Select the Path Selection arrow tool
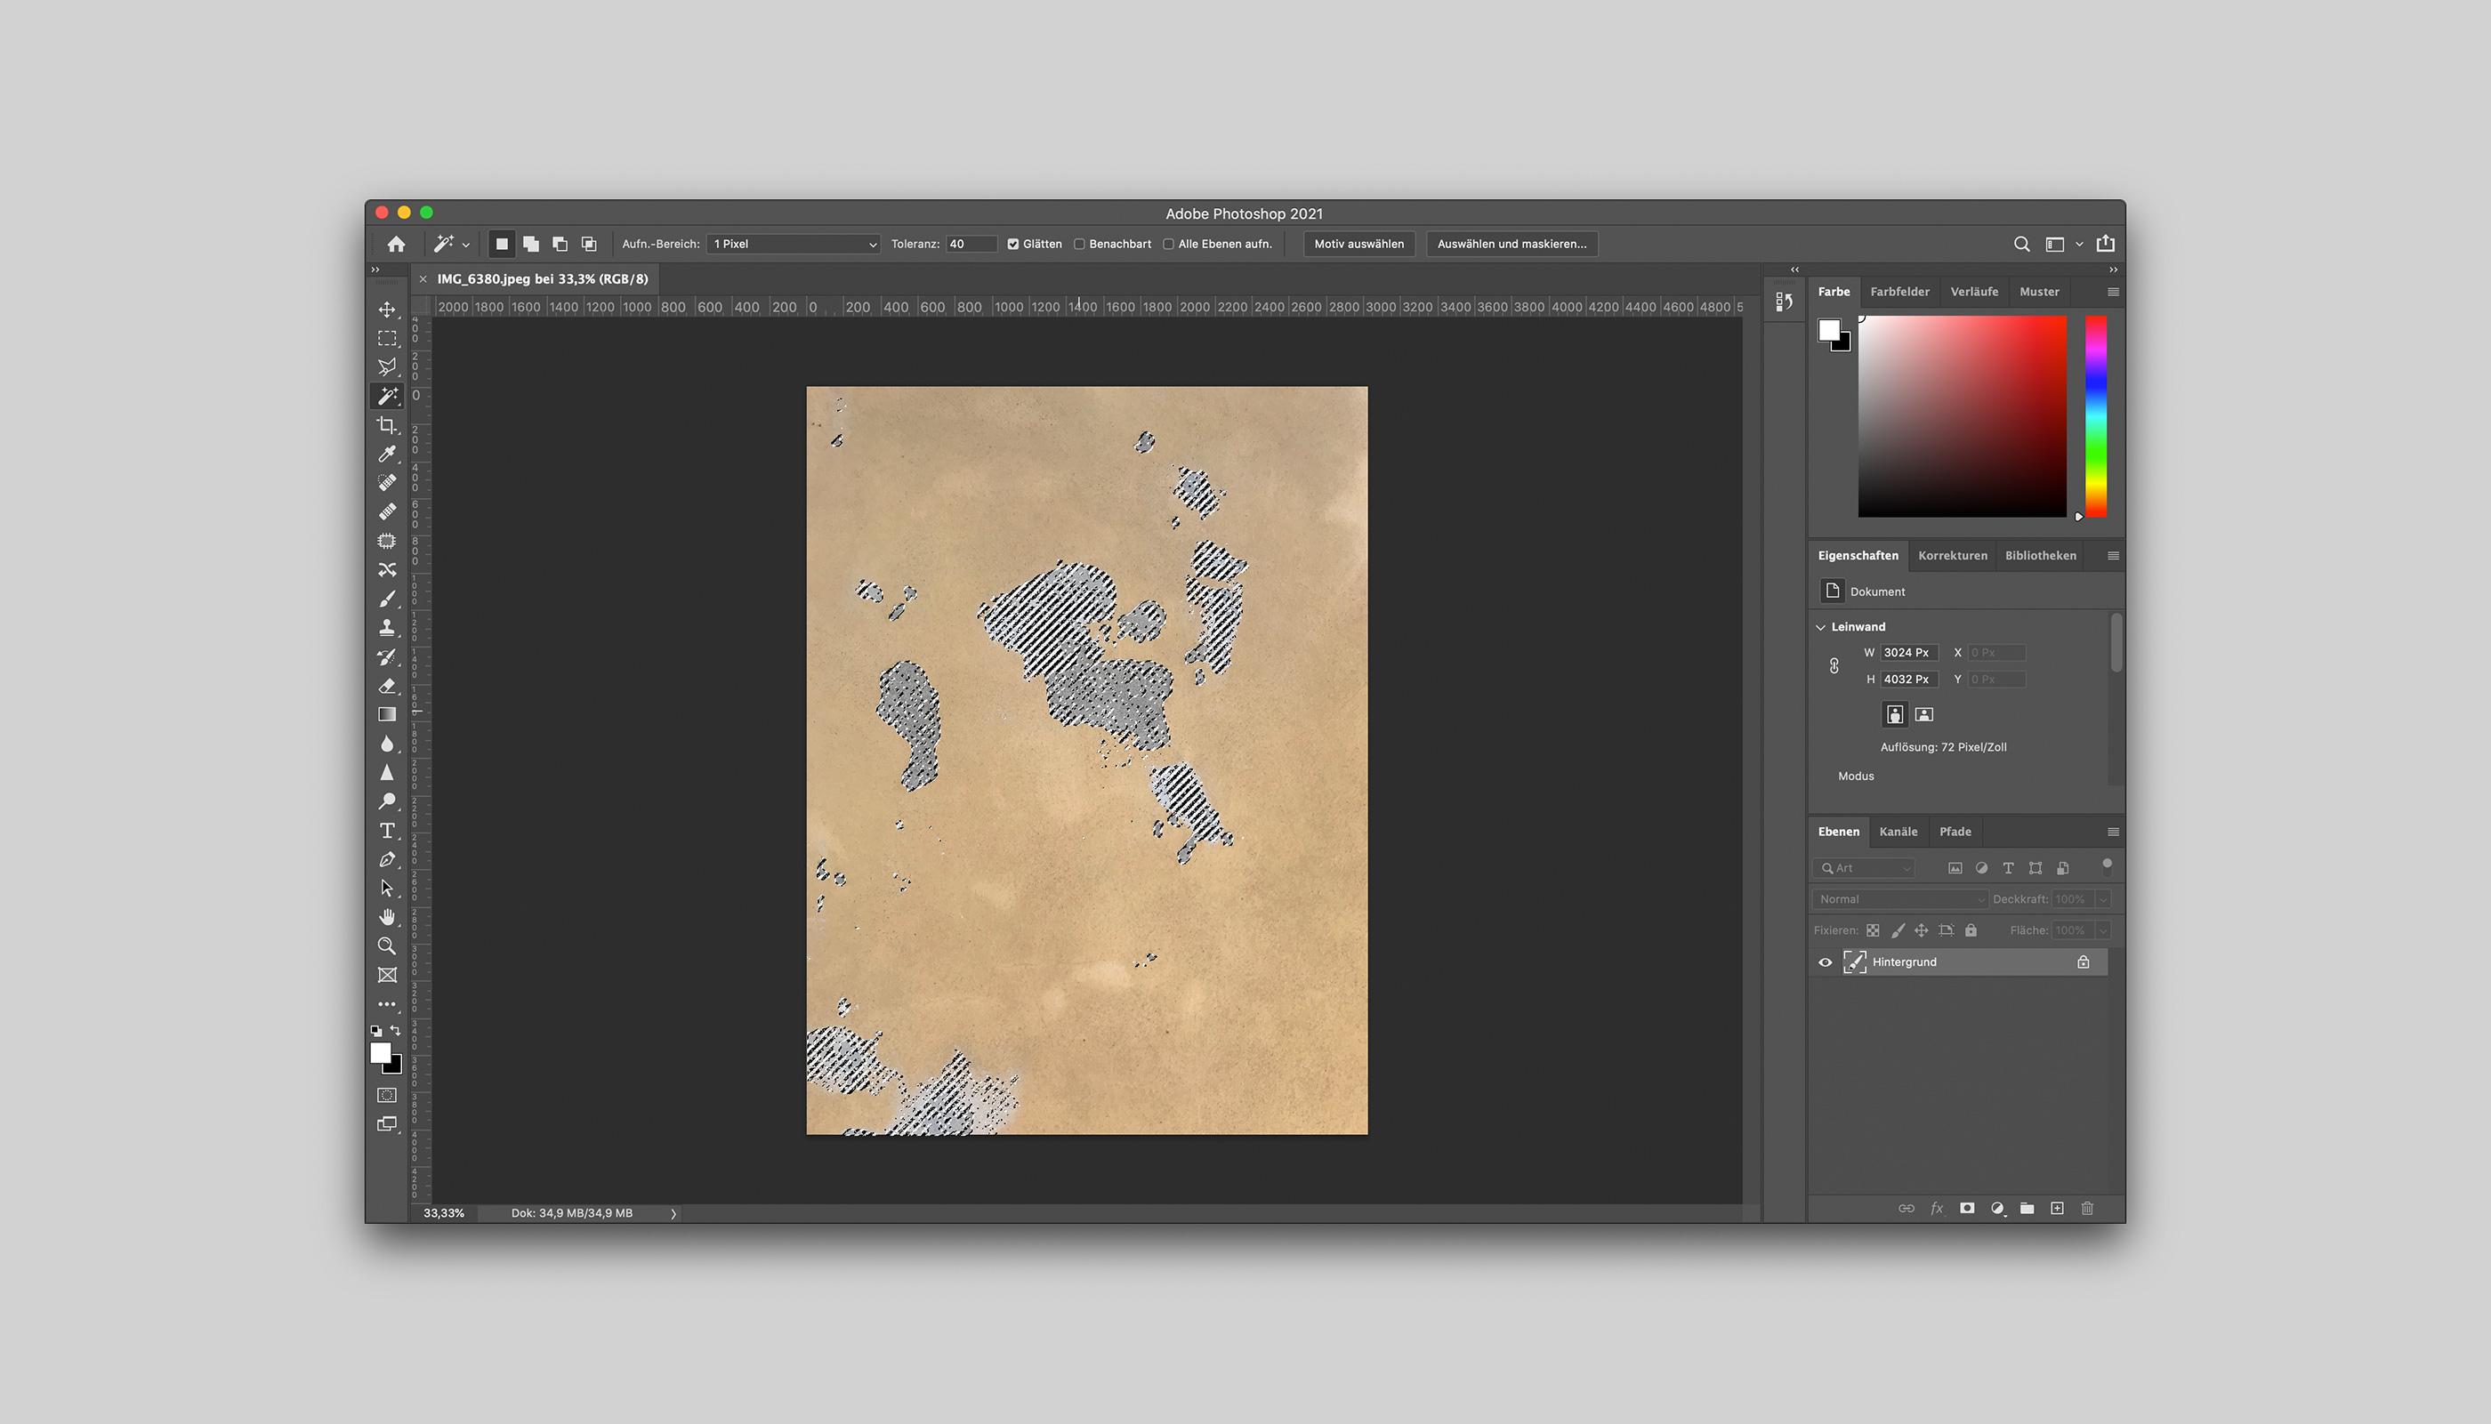2491x1424 pixels. coord(387,888)
